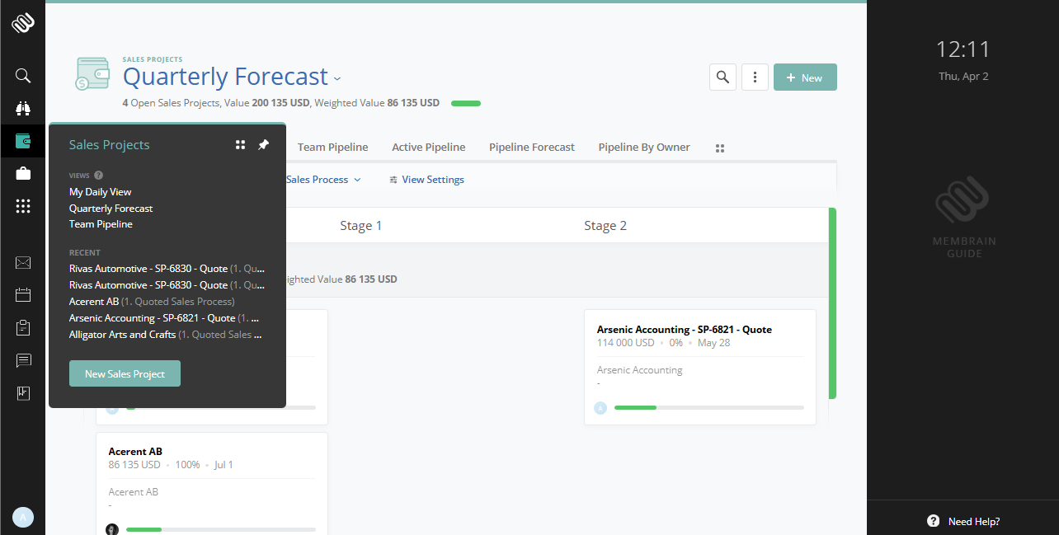Expand the more views grid next to tabs
Image resolution: width=1059 pixels, height=535 pixels.
(x=719, y=148)
